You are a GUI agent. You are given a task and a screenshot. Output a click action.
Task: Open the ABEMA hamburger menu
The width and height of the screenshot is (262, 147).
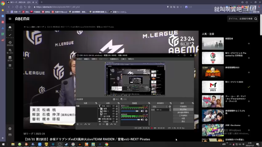coord(10,19)
